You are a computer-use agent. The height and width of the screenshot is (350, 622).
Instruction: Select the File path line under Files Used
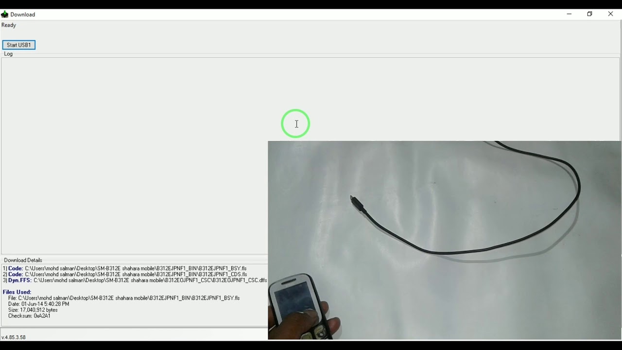point(124,298)
